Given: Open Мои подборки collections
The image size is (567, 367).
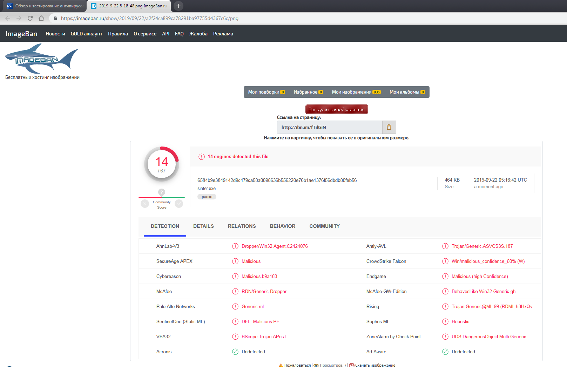Looking at the screenshot, I should 266,92.
